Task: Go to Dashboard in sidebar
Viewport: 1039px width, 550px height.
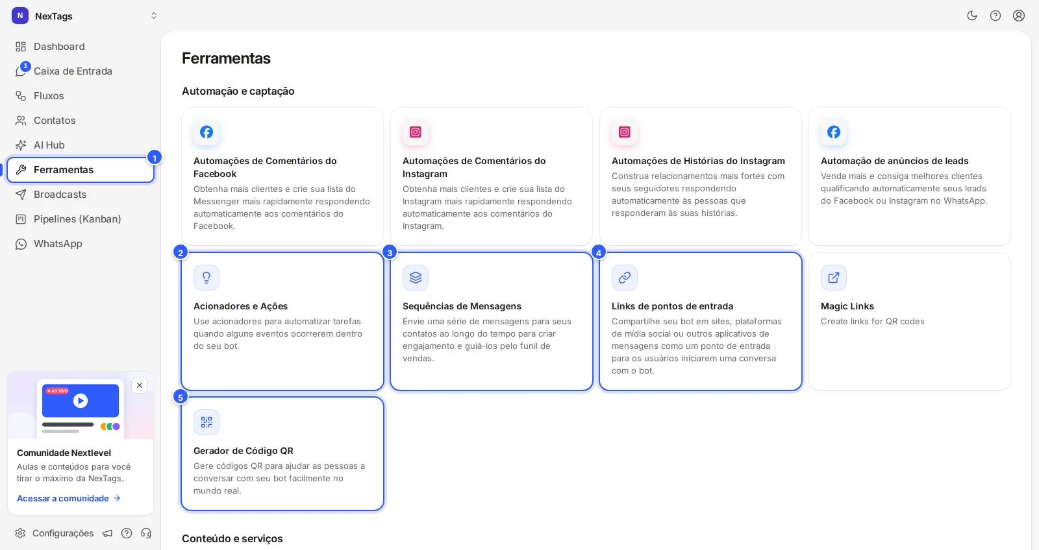Action: pyautogui.click(x=81, y=47)
